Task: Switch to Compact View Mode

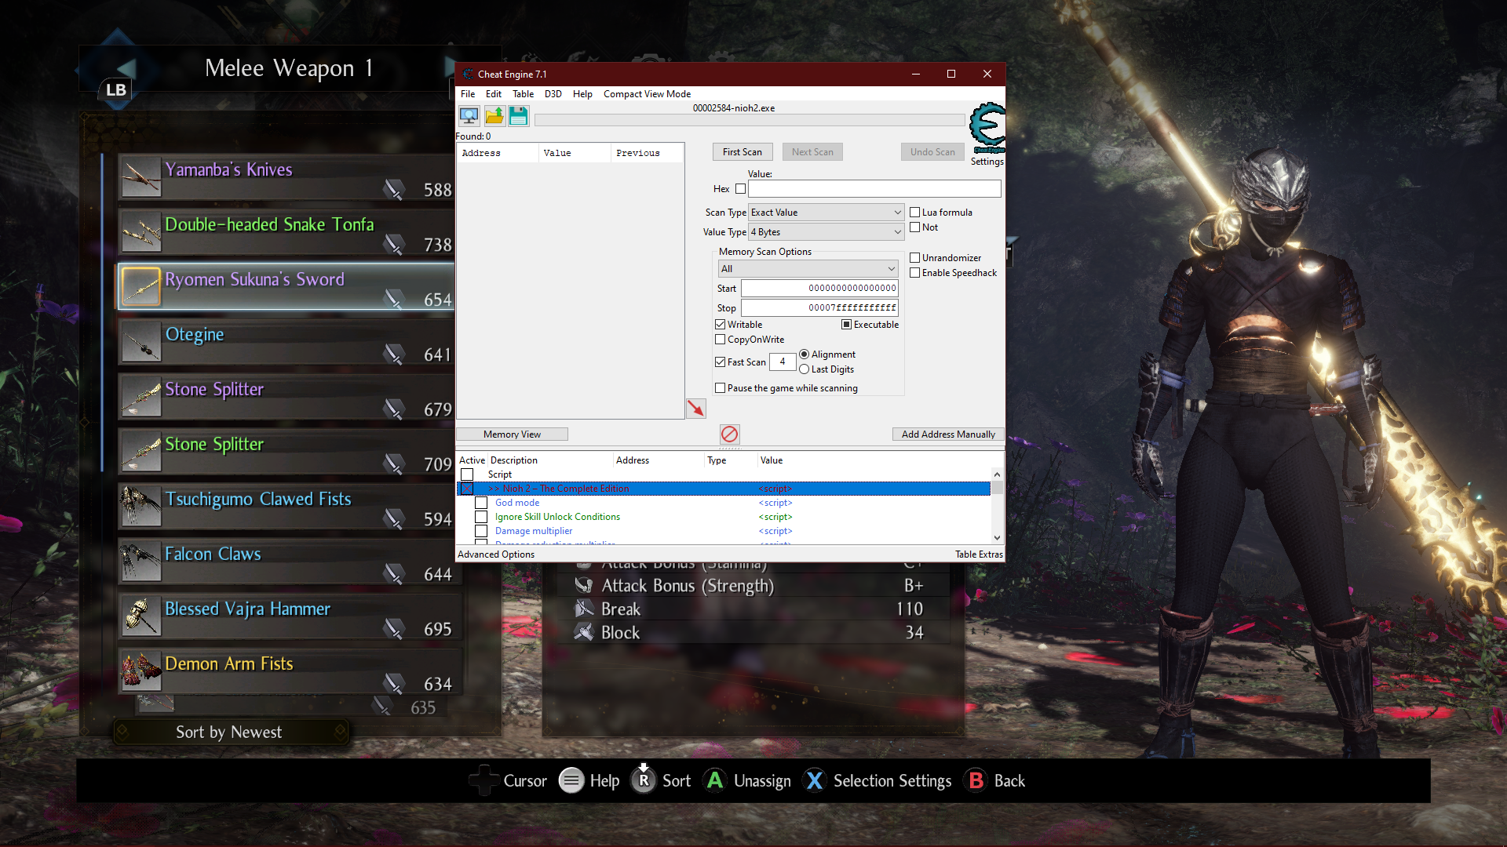Action: 647,93
